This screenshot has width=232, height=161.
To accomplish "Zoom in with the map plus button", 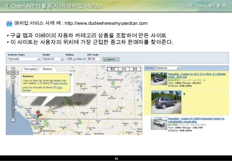I will 13,82.
